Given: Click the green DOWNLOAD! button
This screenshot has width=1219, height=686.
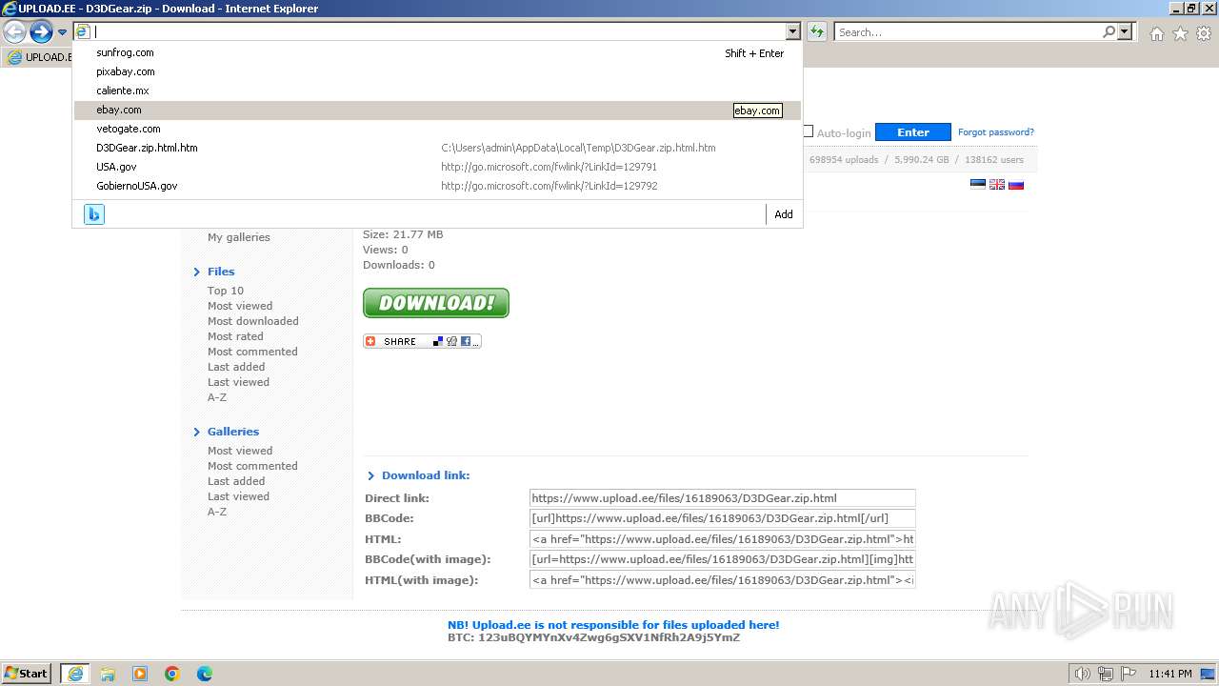Looking at the screenshot, I should coord(436,303).
